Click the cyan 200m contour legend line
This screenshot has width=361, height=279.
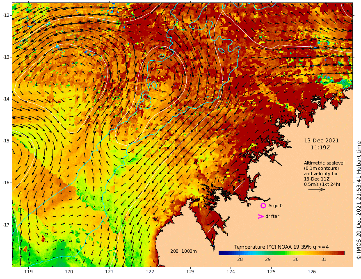pos(176,255)
